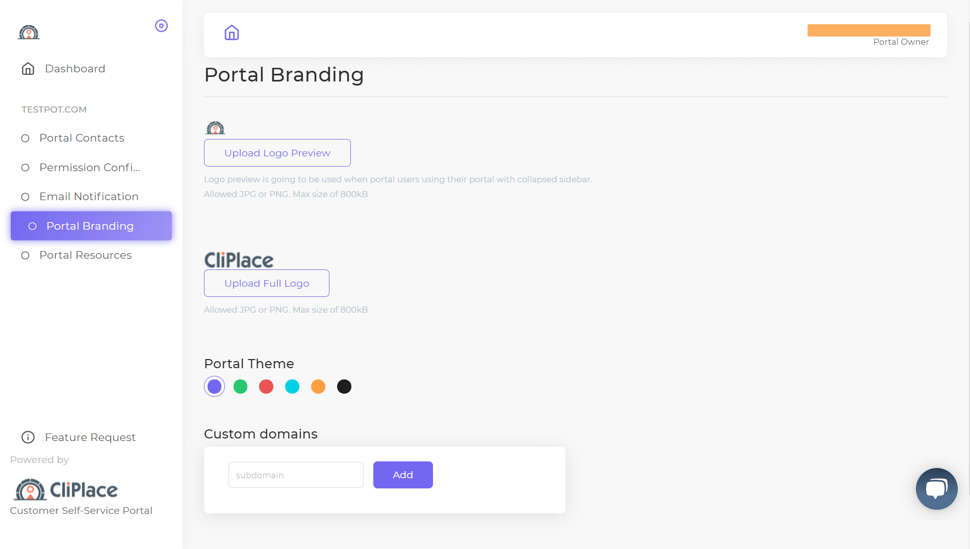The width and height of the screenshot is (970, 549).
Task: Click the logo preview thumbnail image
Action: coord(215,128)
